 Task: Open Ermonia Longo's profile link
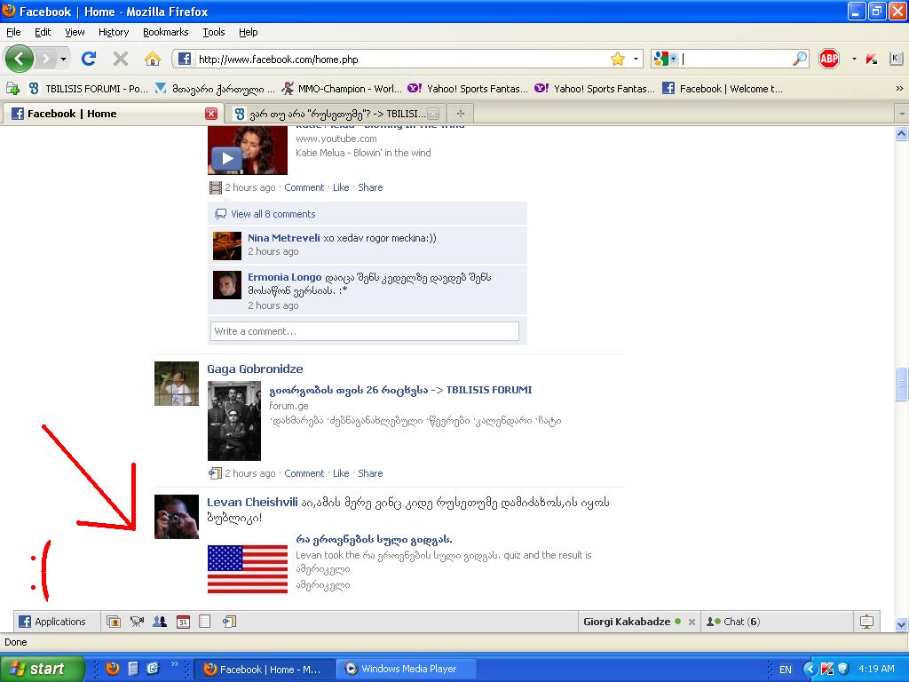pos(284,277)
